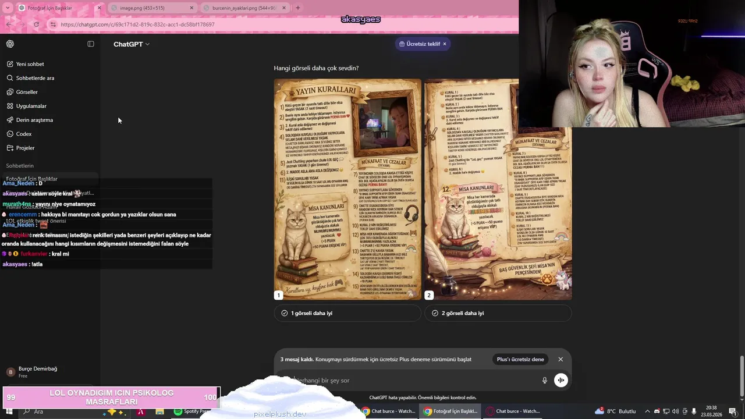Show hidden system tray icons
Image resolution: width=745 pixels, height=419 pixels.
tap(648, 411)
